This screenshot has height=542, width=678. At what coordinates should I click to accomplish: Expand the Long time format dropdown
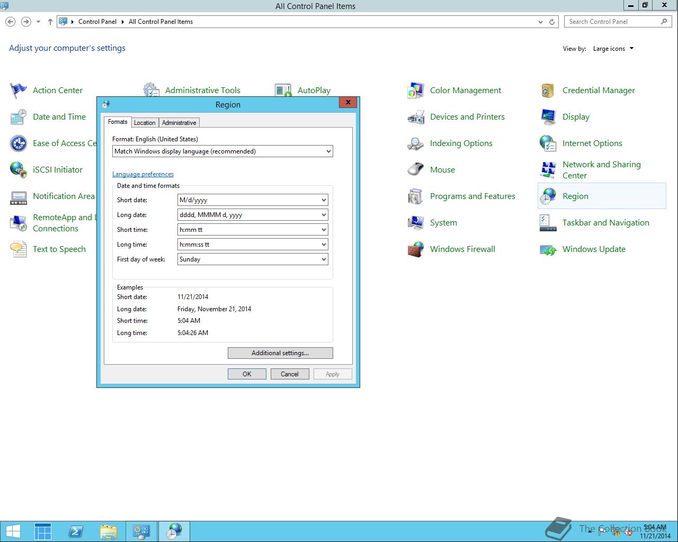tap(253, 245)
